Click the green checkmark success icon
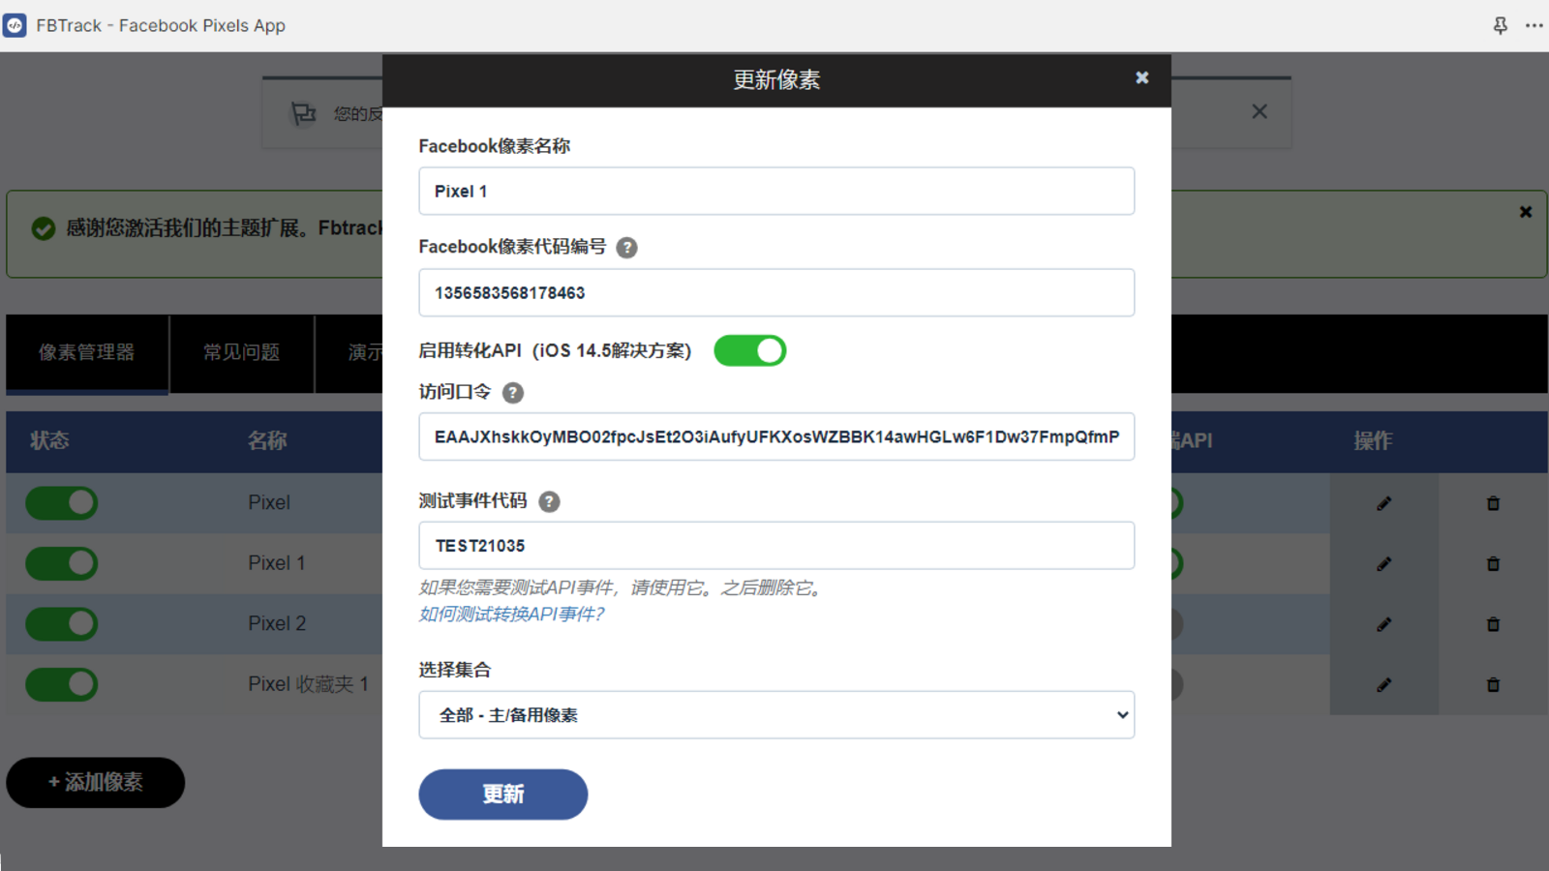The height and width of the screenshot is (871, 1549). [43, 228]
